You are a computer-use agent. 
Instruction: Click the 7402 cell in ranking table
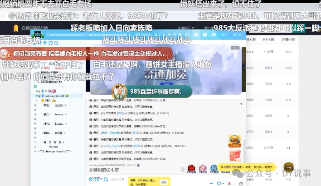pyautogui.click(x=268, y=84)
